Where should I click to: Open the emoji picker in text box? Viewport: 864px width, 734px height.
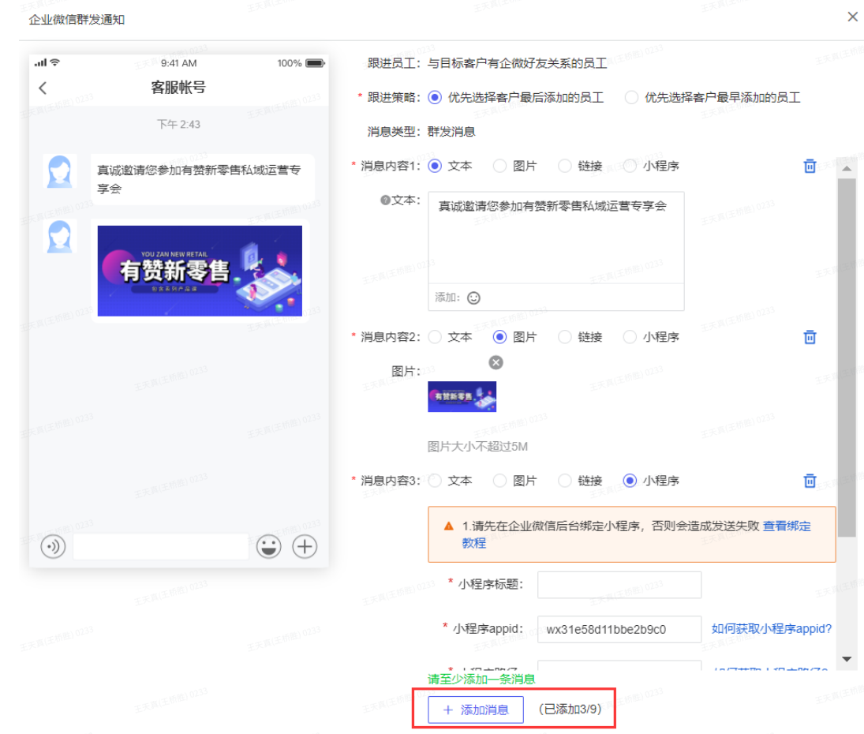point(473,298)
